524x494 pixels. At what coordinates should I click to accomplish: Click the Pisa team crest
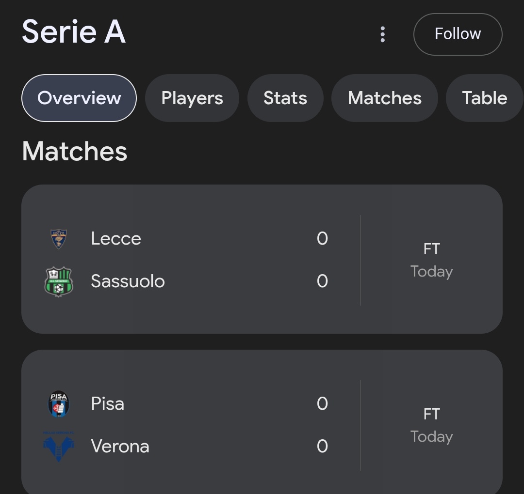click(x=59, y=404)
